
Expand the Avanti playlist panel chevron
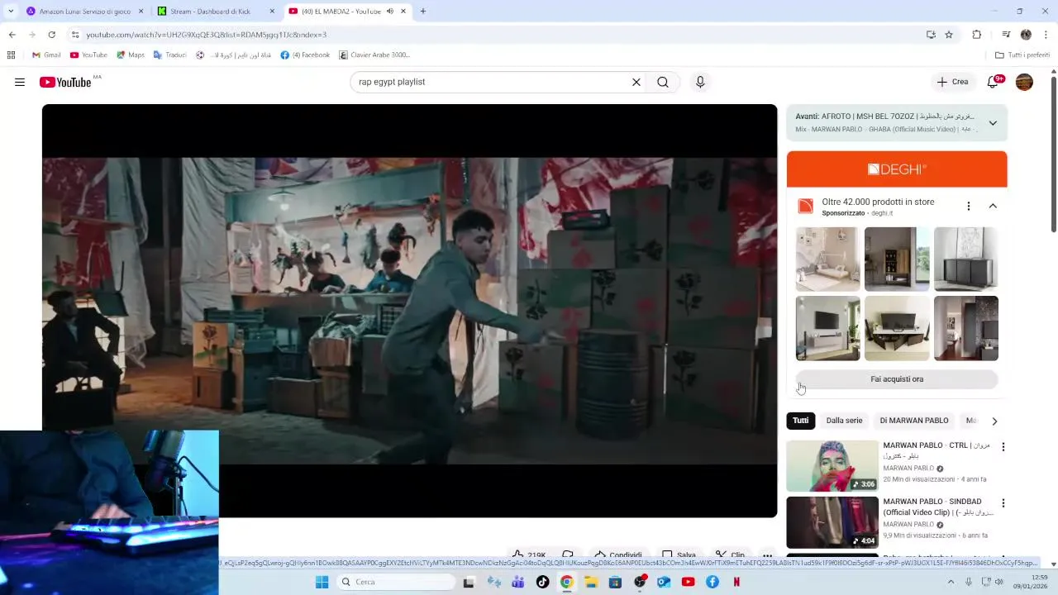pyautogui.click(x=993, y=123)
